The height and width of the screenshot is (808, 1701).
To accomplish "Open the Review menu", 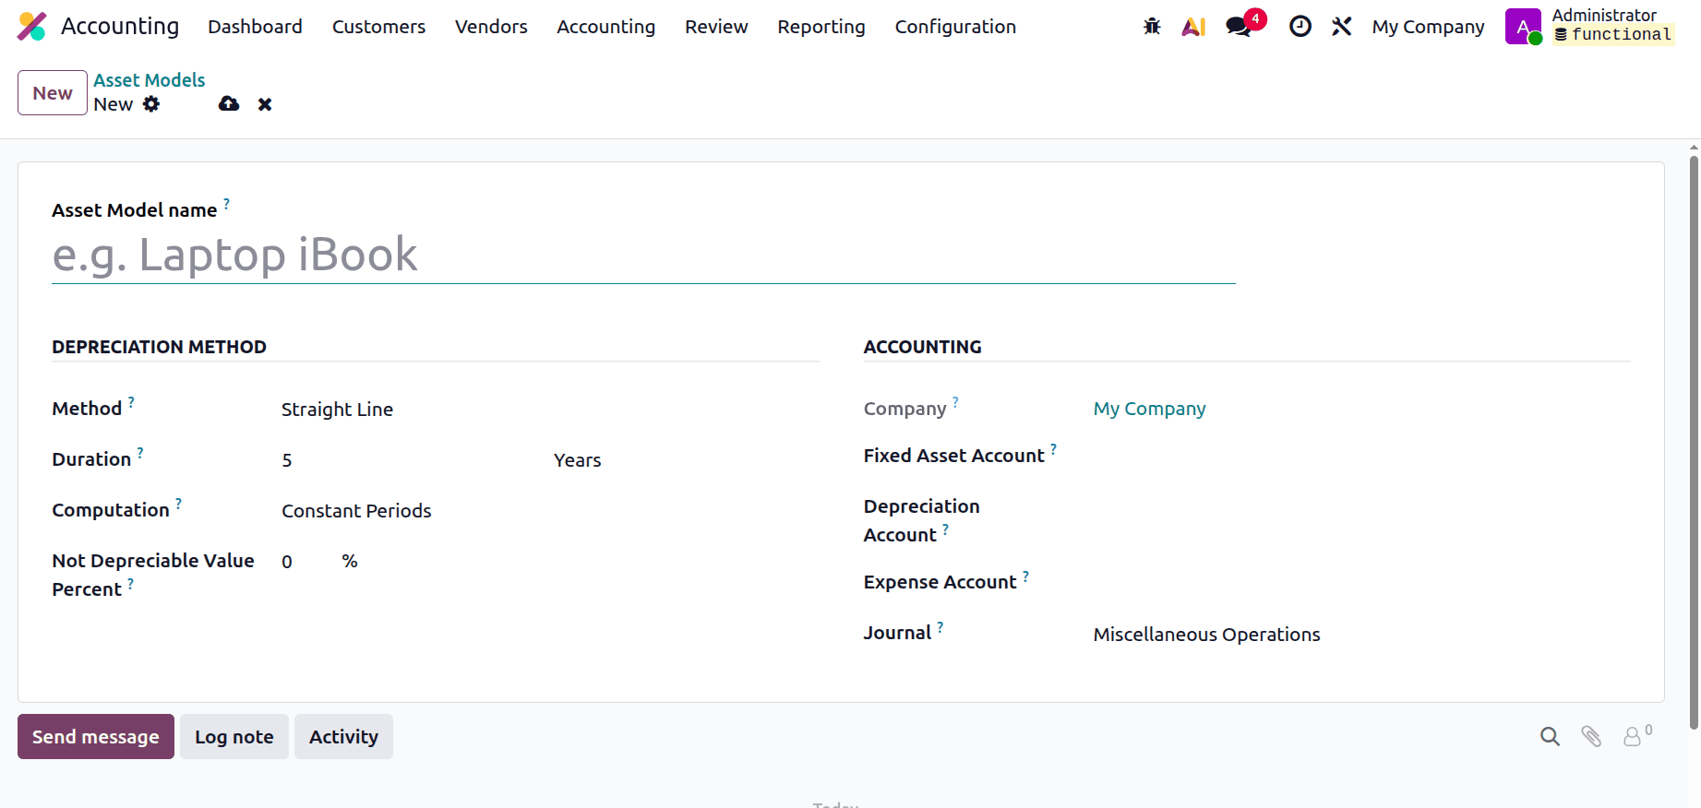I will pos(716,27).
